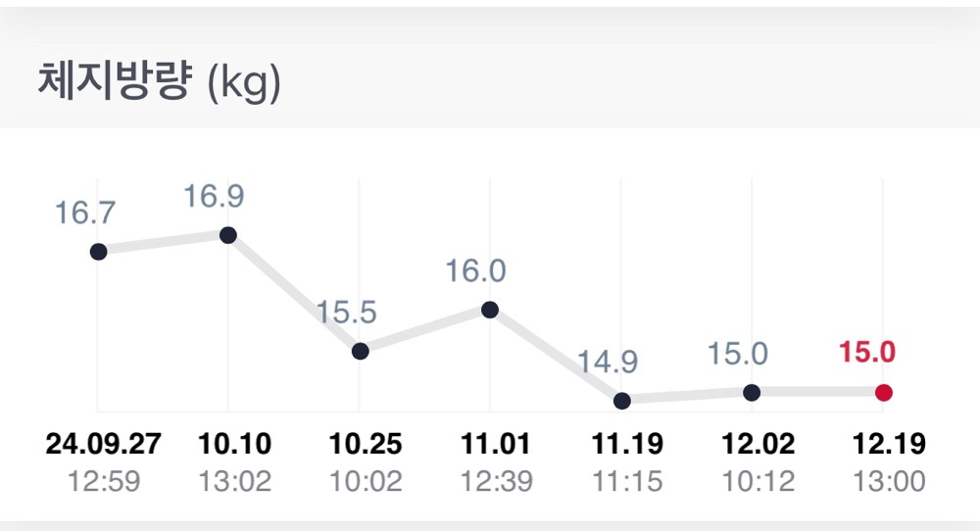Click the 체지방량 (kg) section header

point(160,82)
